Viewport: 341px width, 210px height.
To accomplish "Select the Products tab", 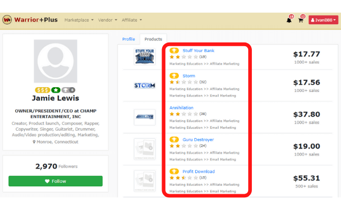I will (x=153, y=39).
